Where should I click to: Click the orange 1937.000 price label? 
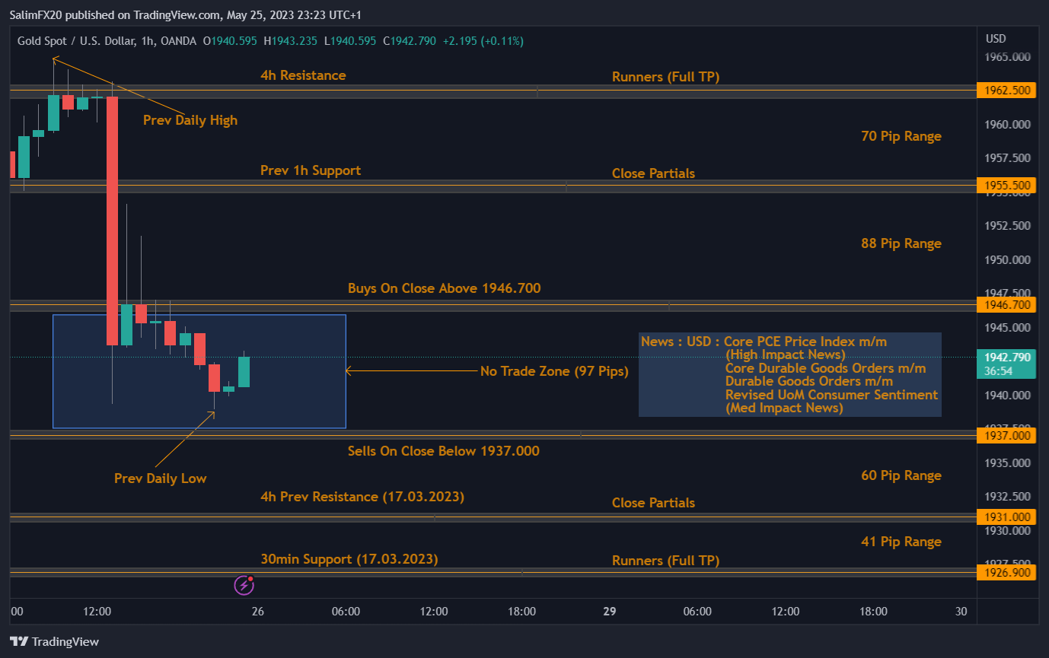point(1006,435)
